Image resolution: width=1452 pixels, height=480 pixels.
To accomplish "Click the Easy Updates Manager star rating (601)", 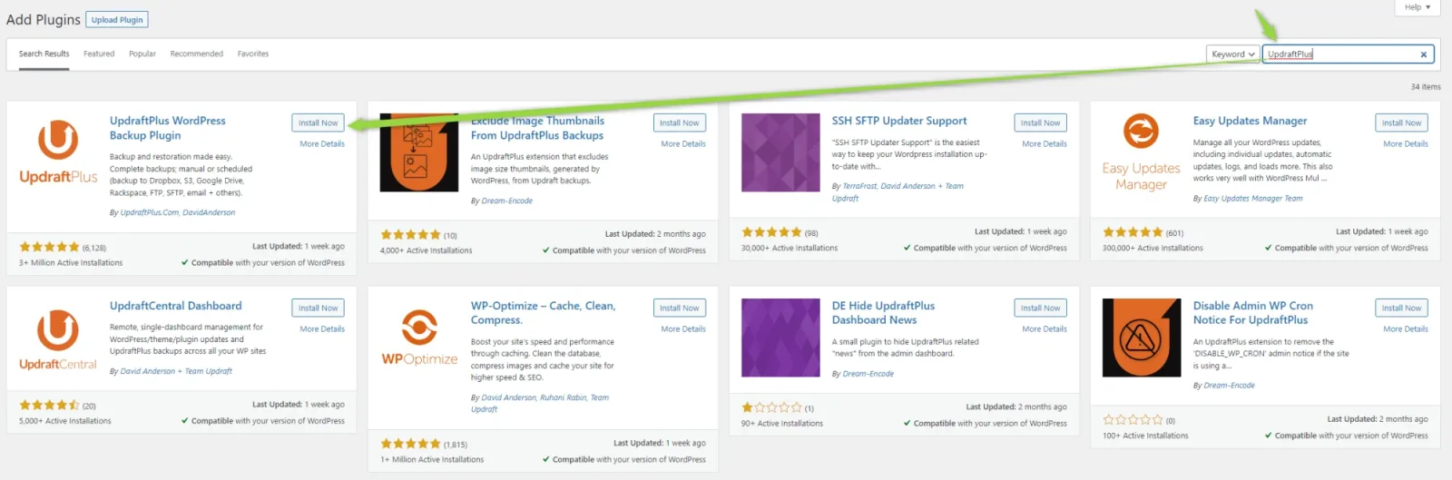I will 1132,232.
